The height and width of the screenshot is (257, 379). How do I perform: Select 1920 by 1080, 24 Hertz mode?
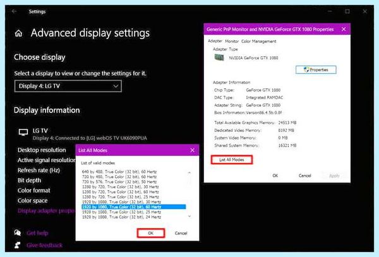click(121, 217)
